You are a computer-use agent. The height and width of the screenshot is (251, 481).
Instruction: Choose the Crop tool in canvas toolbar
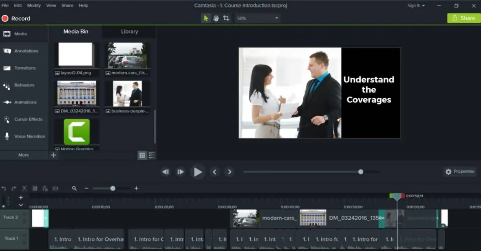point(226,18)
